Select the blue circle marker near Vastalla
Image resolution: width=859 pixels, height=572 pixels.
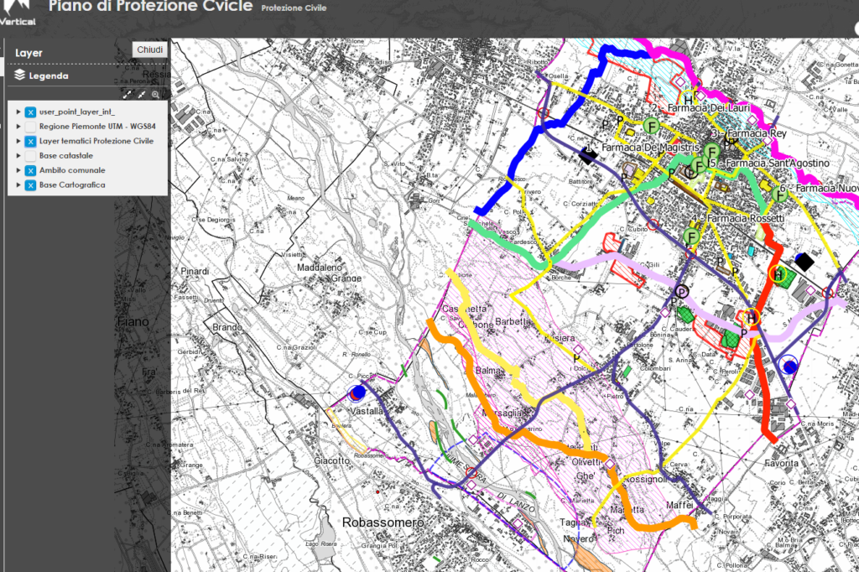(x=358, y=392)
